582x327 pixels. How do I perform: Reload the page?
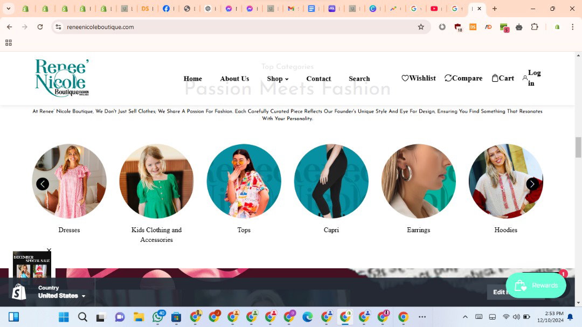[40, 27]
